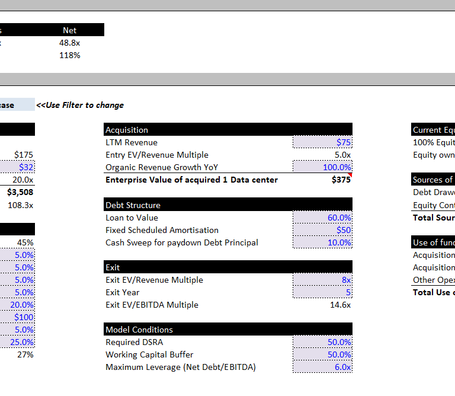Click the red comment indicator on $375 cell
The width and height of the screenshot is (455, 396).
pos(350,175)
